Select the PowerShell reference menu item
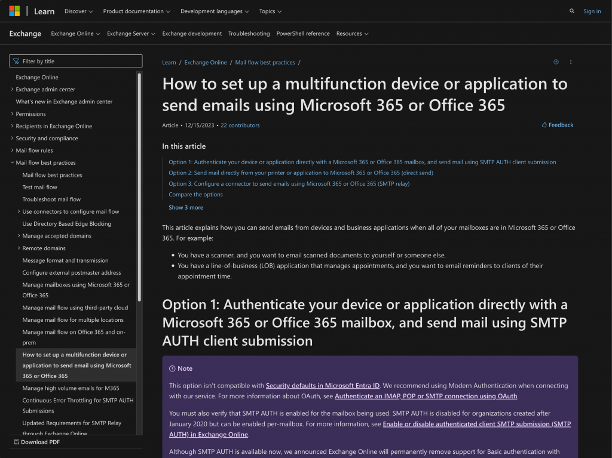Image resolution: width=612 pixels, height=458 pixels. 302,33
